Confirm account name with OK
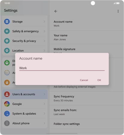This screenshot has height=135, width=124. tap(99, 80)
